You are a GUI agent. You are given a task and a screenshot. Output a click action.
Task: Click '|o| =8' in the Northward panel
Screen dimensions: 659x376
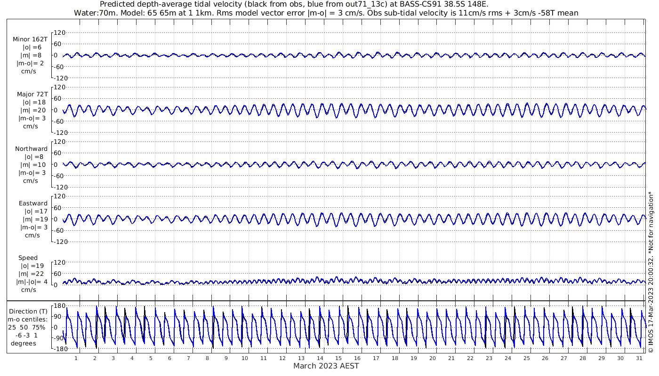[34, 157]
